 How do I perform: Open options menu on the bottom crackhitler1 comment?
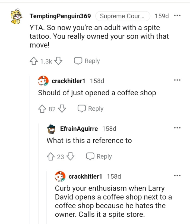coord(178,176)
